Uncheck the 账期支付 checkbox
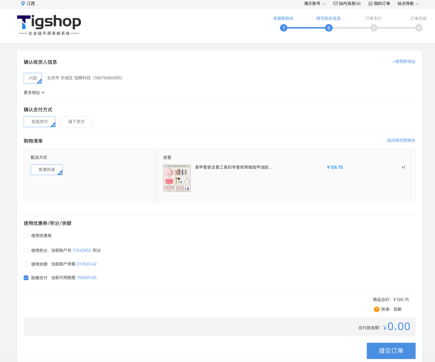 coord(26,278)
